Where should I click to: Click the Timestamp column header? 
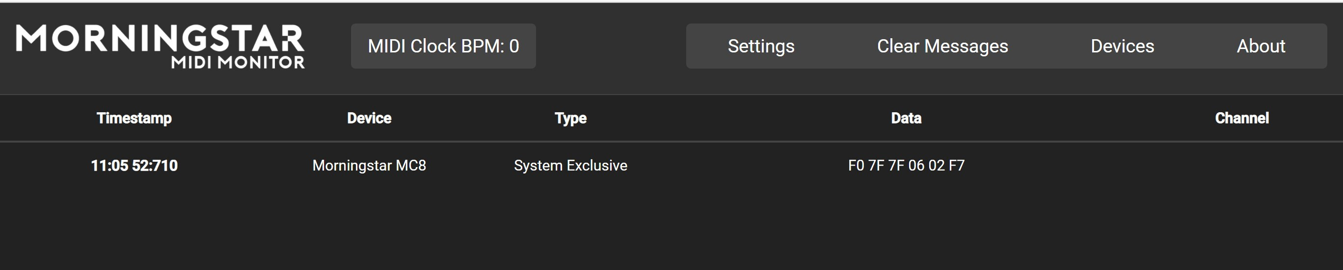pyautogui.click(x=134, y=118)
